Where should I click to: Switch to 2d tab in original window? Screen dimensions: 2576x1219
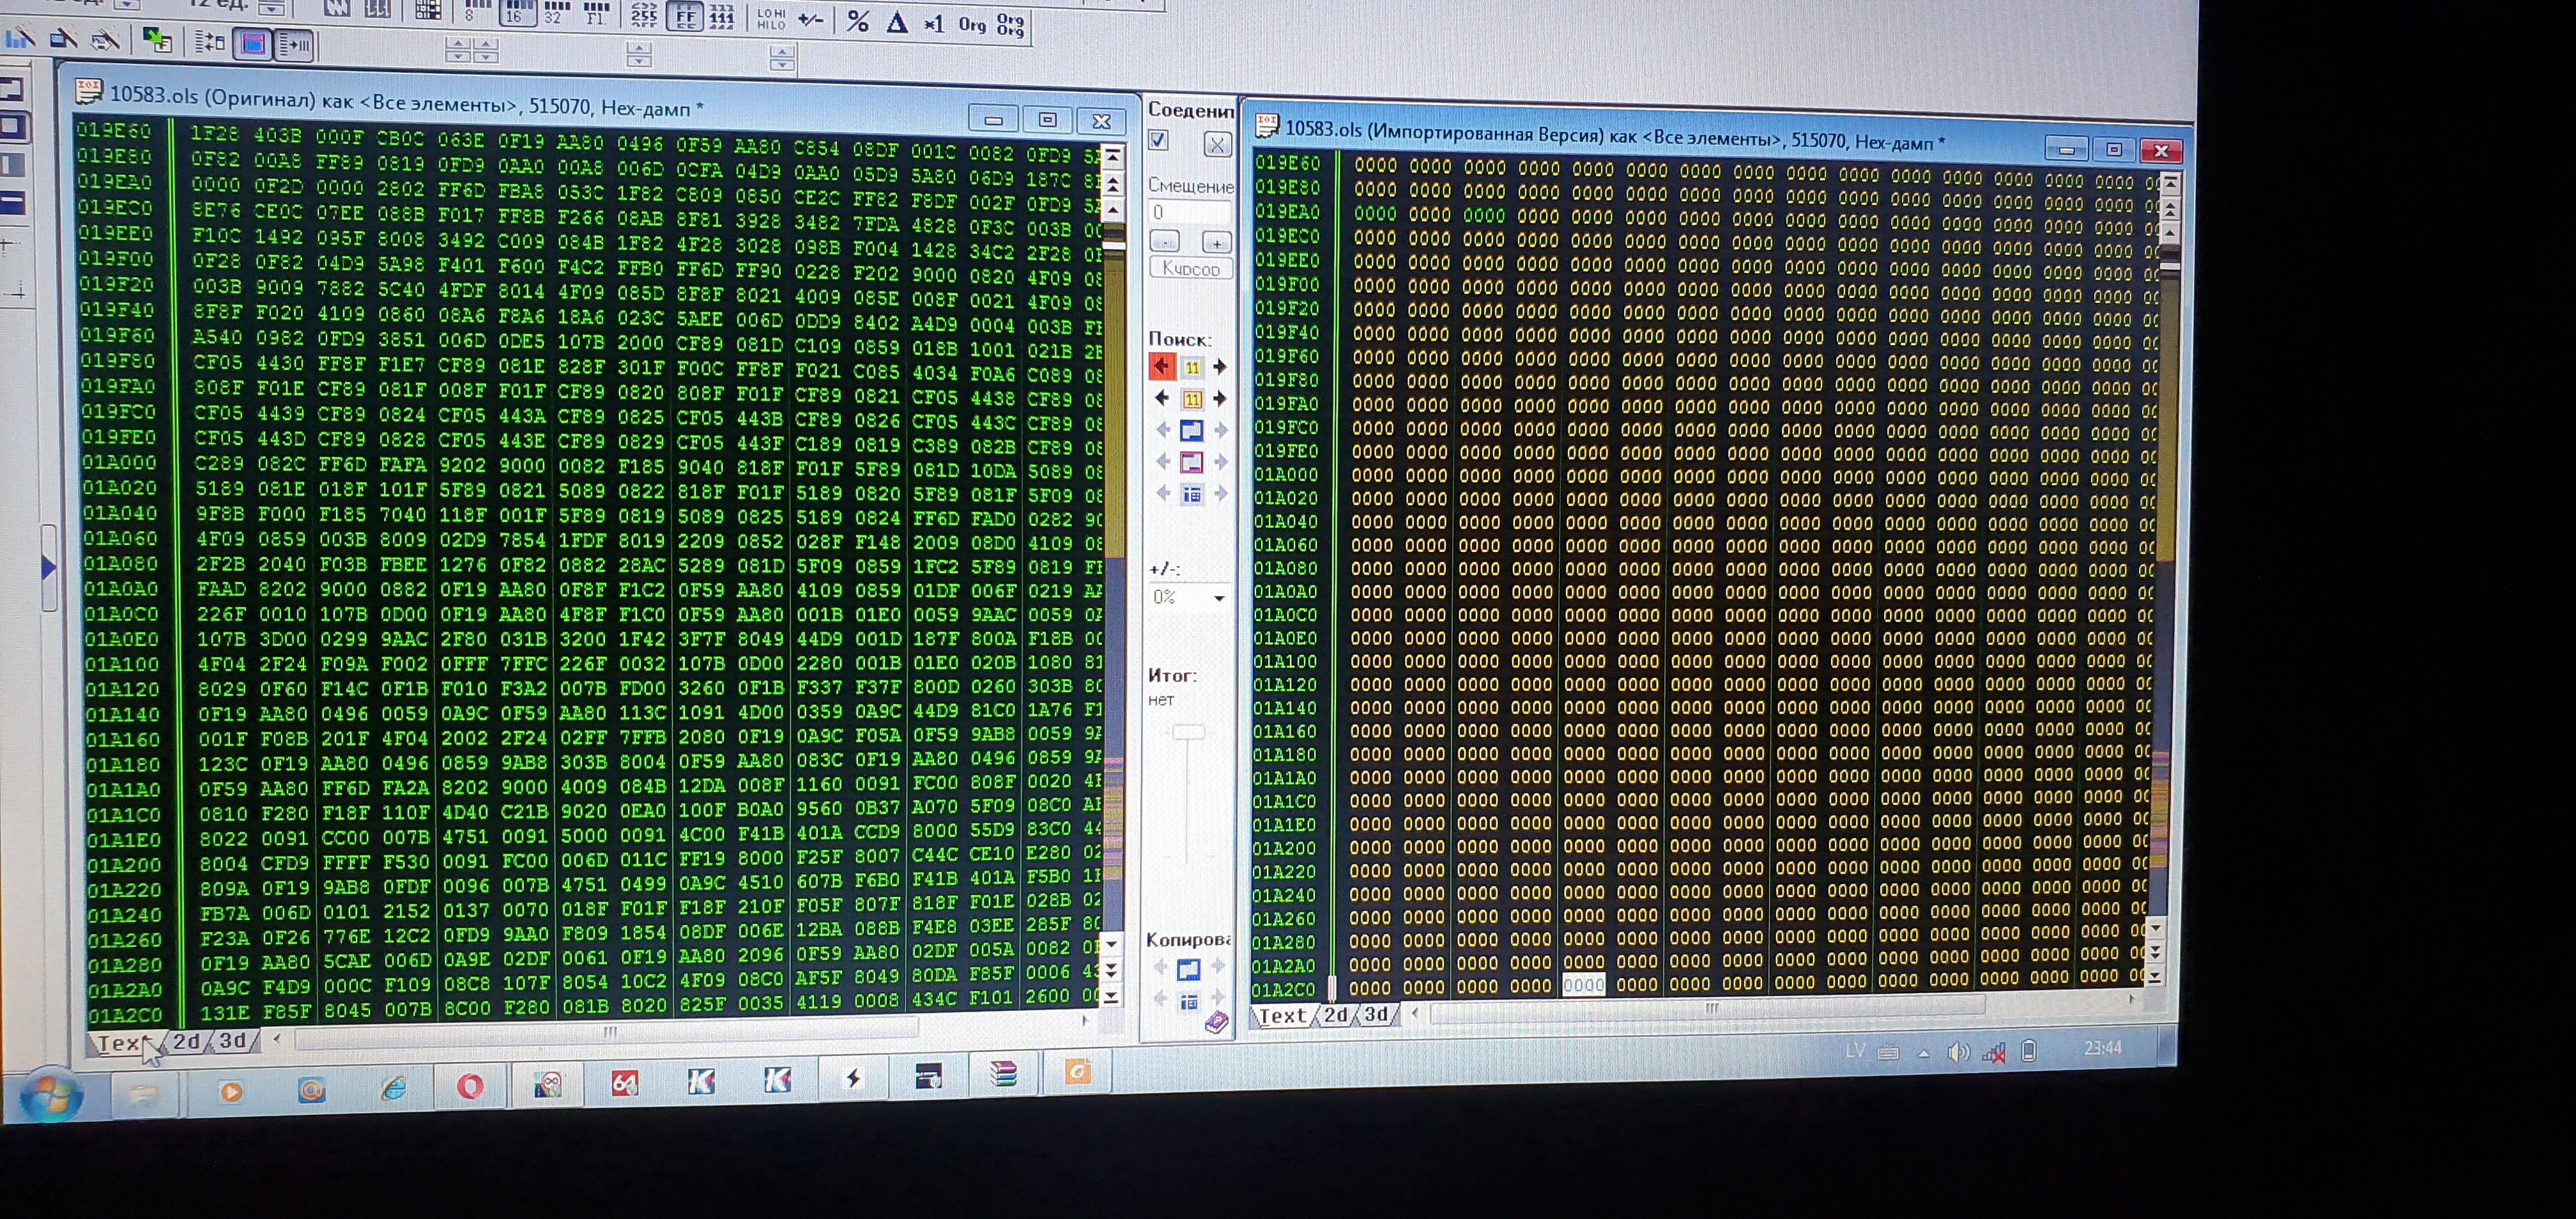(x=187, y=1041)
